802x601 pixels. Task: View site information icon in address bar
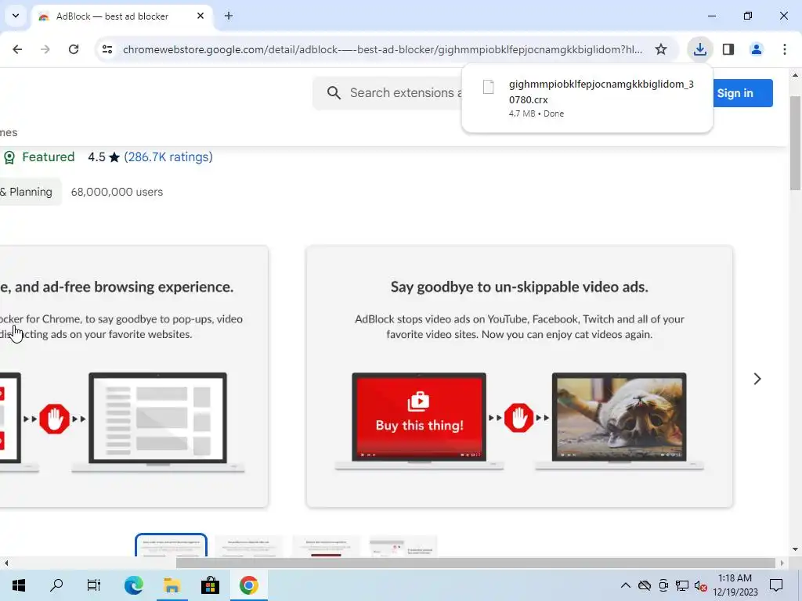(x=107, y=49)
